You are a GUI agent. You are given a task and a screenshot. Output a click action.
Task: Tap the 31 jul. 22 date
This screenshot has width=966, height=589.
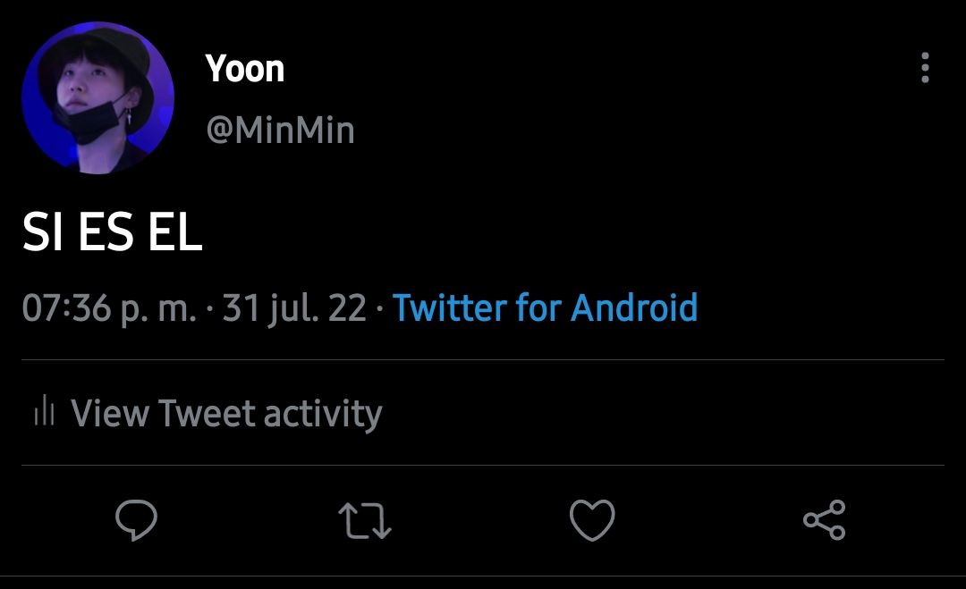coord(294,307)
